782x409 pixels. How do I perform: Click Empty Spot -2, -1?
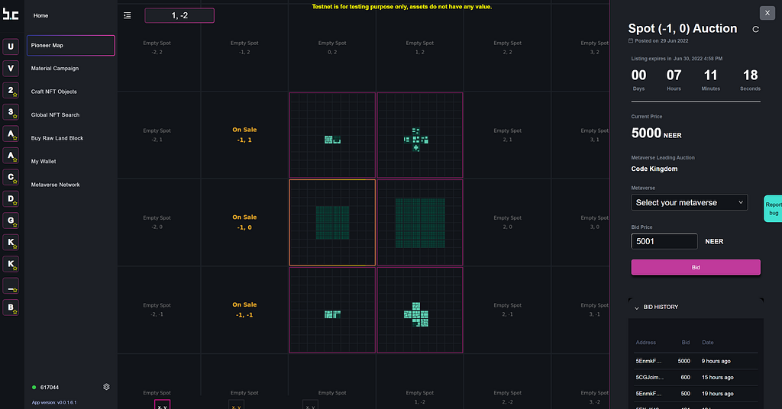157,309
